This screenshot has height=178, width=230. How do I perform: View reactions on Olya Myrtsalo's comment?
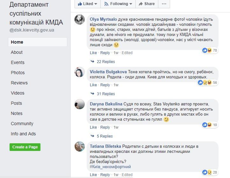[210, 50]
